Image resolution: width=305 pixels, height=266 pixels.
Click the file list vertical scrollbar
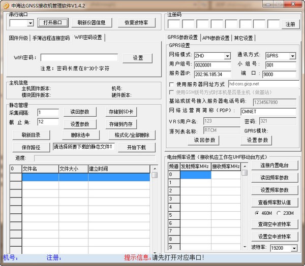(155, 213)
